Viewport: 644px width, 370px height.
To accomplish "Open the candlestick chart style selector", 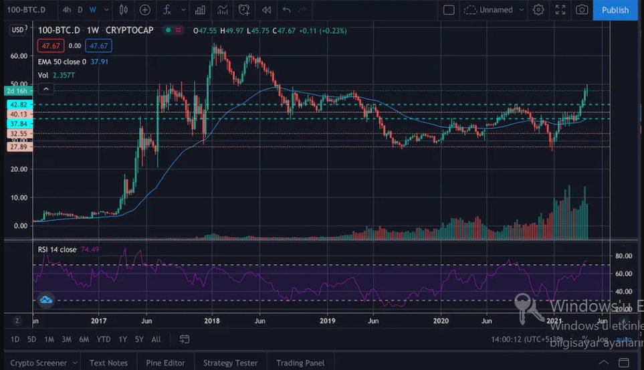I will click(123, 10).
